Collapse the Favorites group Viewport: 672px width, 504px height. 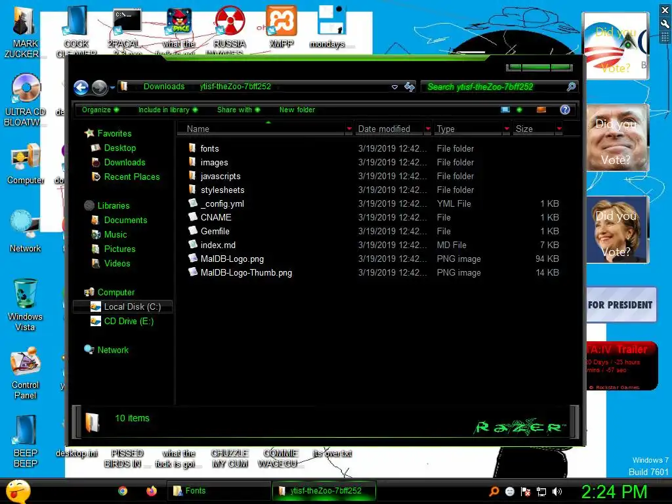pos(114,133)
